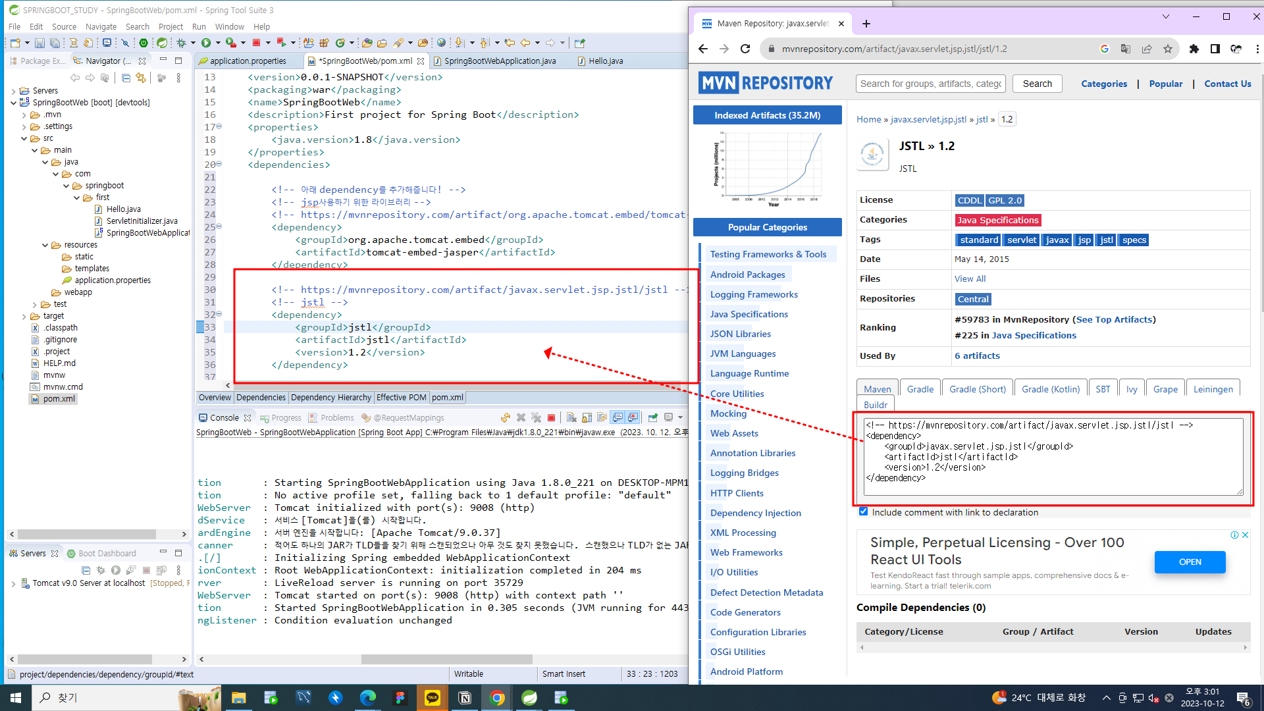The height and width of the screenshot is (711, 1264).
Task: Collapse the resources folder in tree
Action: [45, 245]
